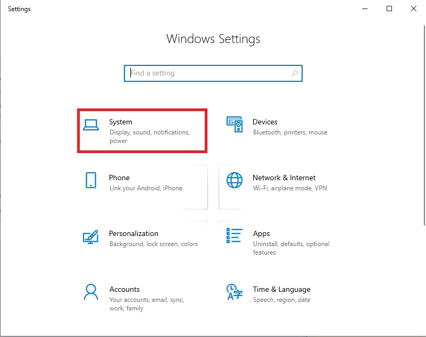Click the Personalization paintbrush icon
This screenshot has height=337, width=426.
coord(90,237)
